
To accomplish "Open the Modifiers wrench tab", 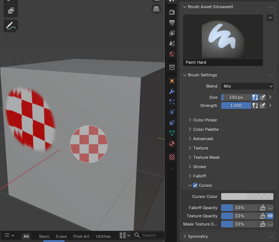I will pyautogui.click(x=172, y=91).
